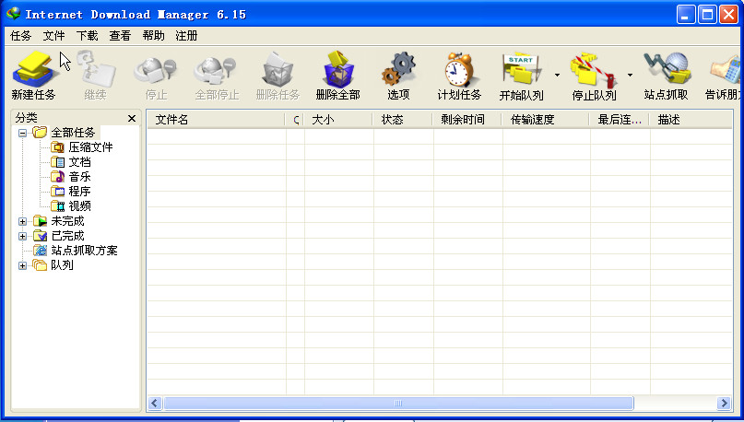This screenshot has height=422, width=744.
Task: Open the 任务 menu
Action: [x=21, y=36]
